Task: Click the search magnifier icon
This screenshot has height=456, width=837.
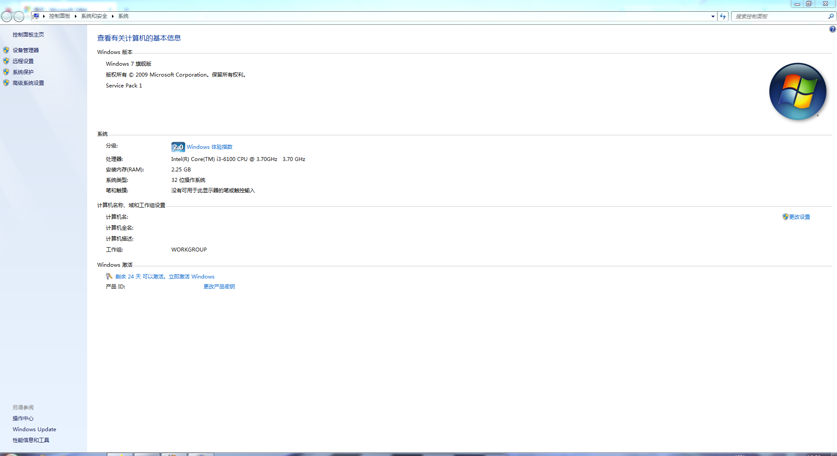Action: [x=831, y=17]
